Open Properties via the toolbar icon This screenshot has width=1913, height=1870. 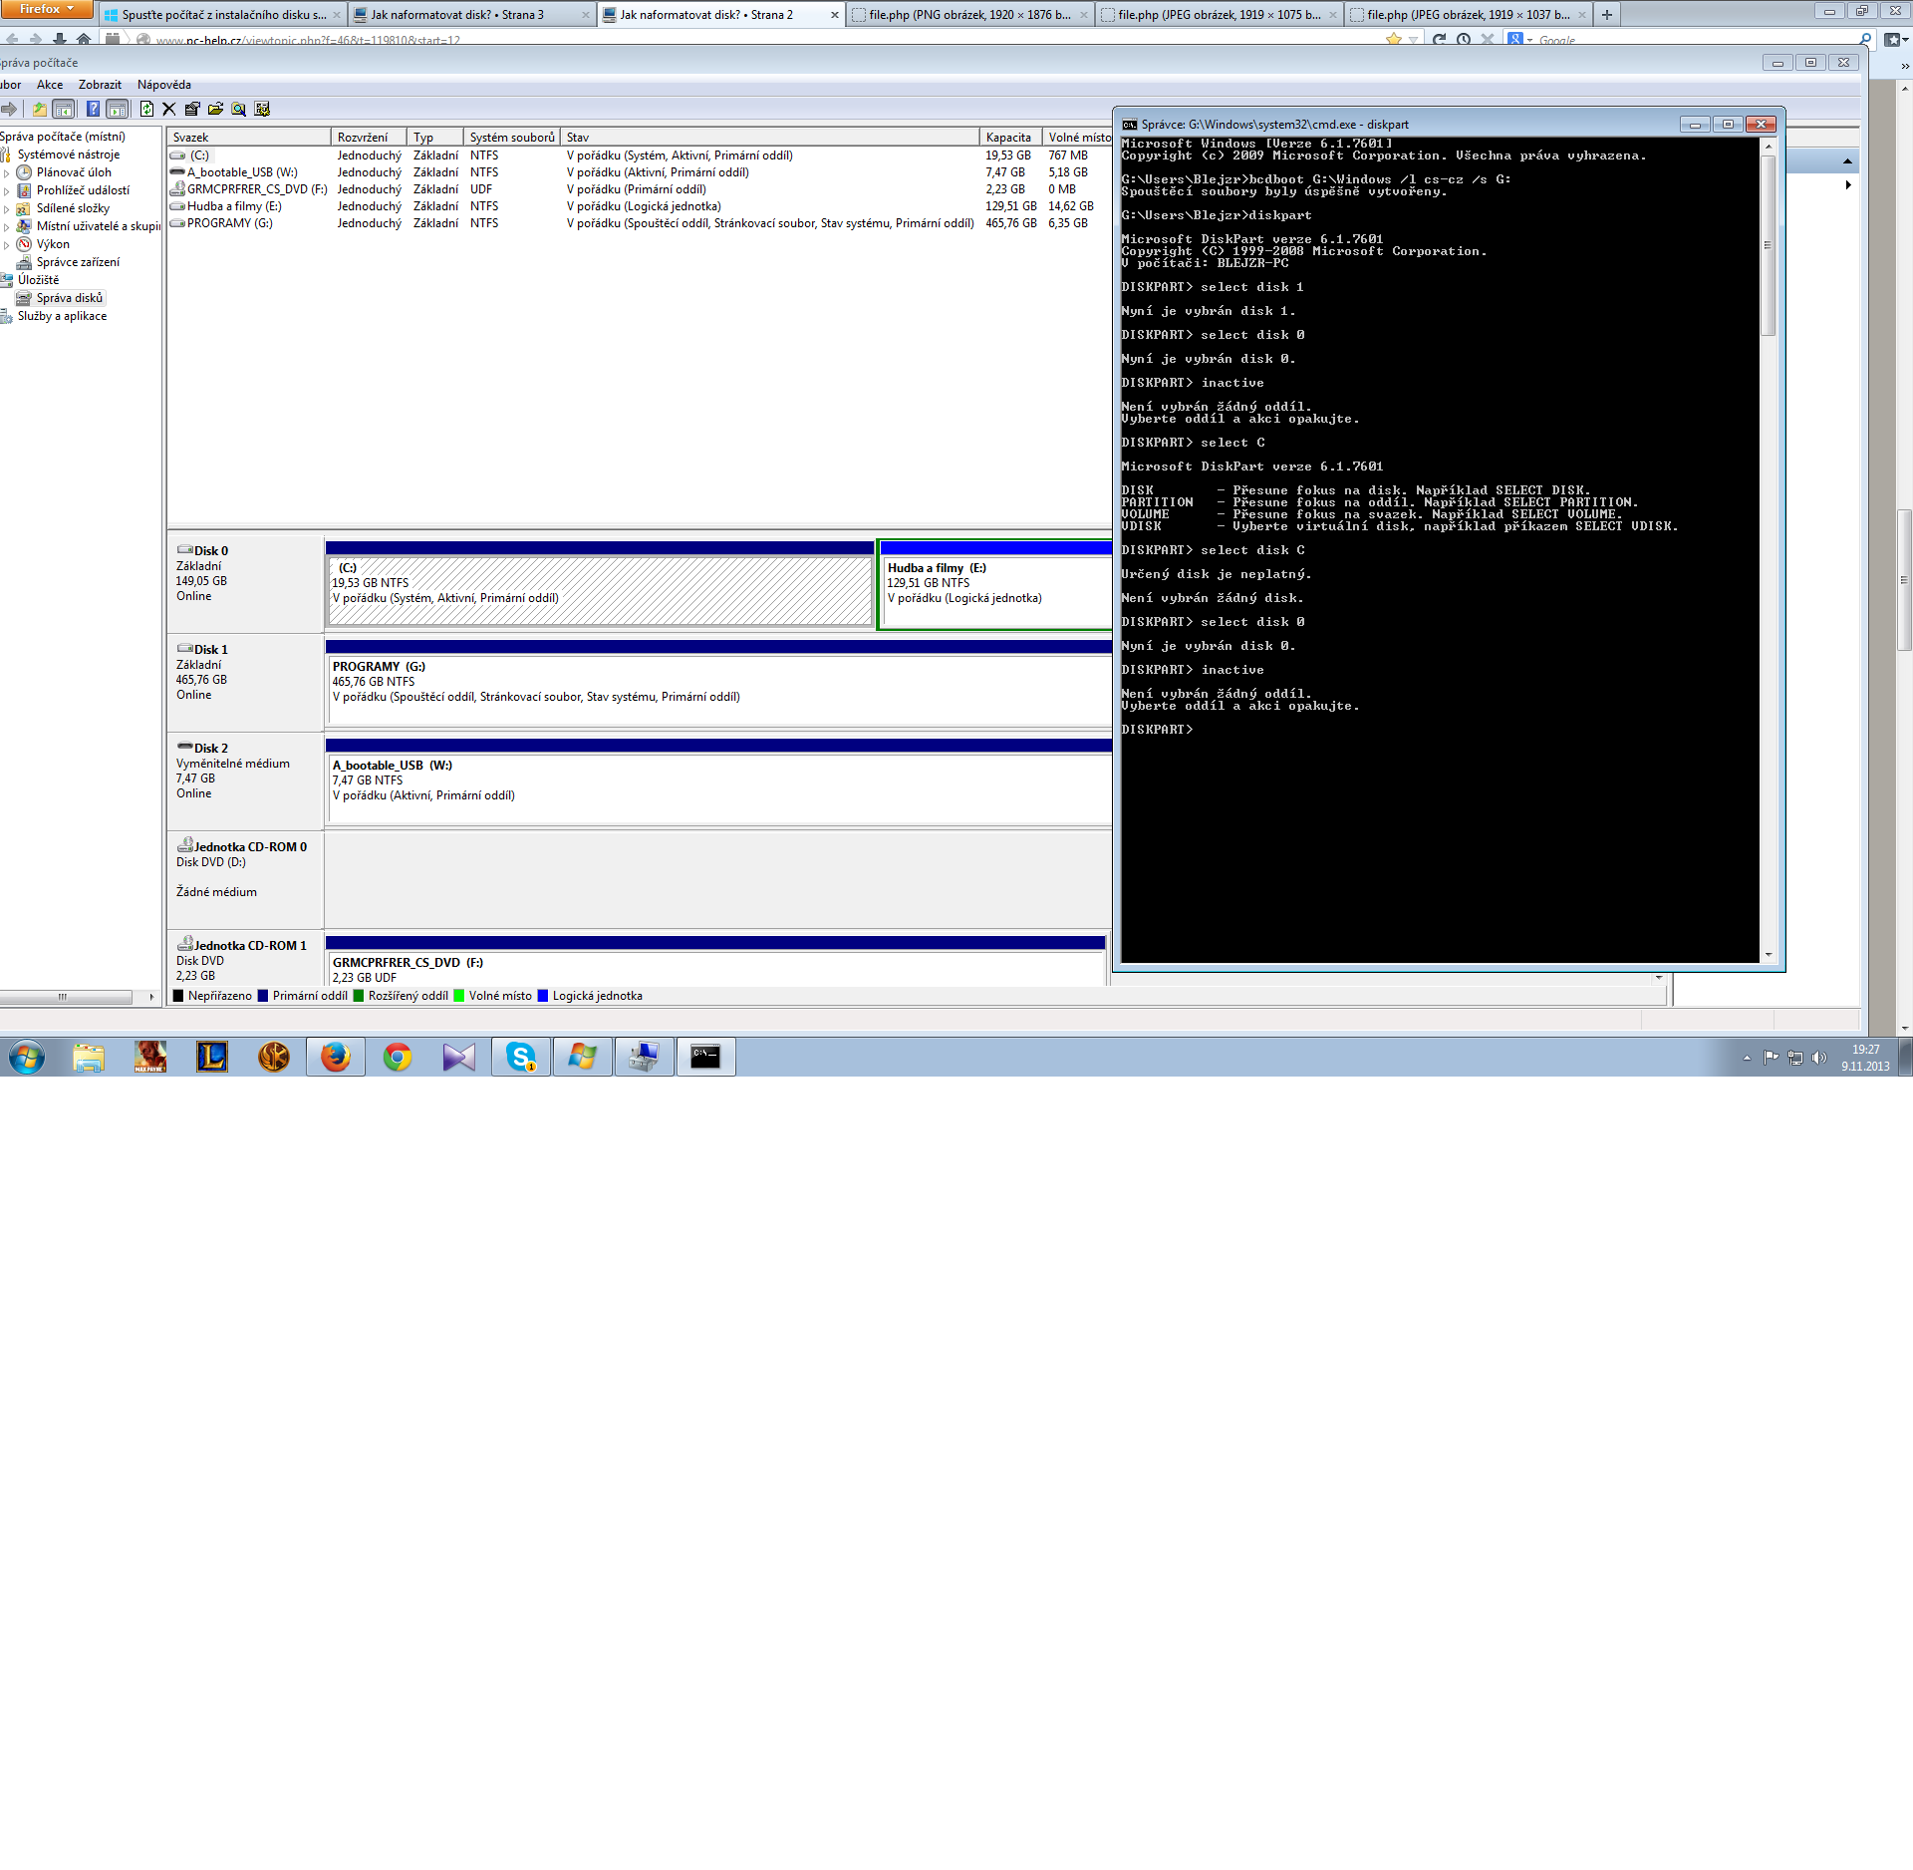[192, 109]
